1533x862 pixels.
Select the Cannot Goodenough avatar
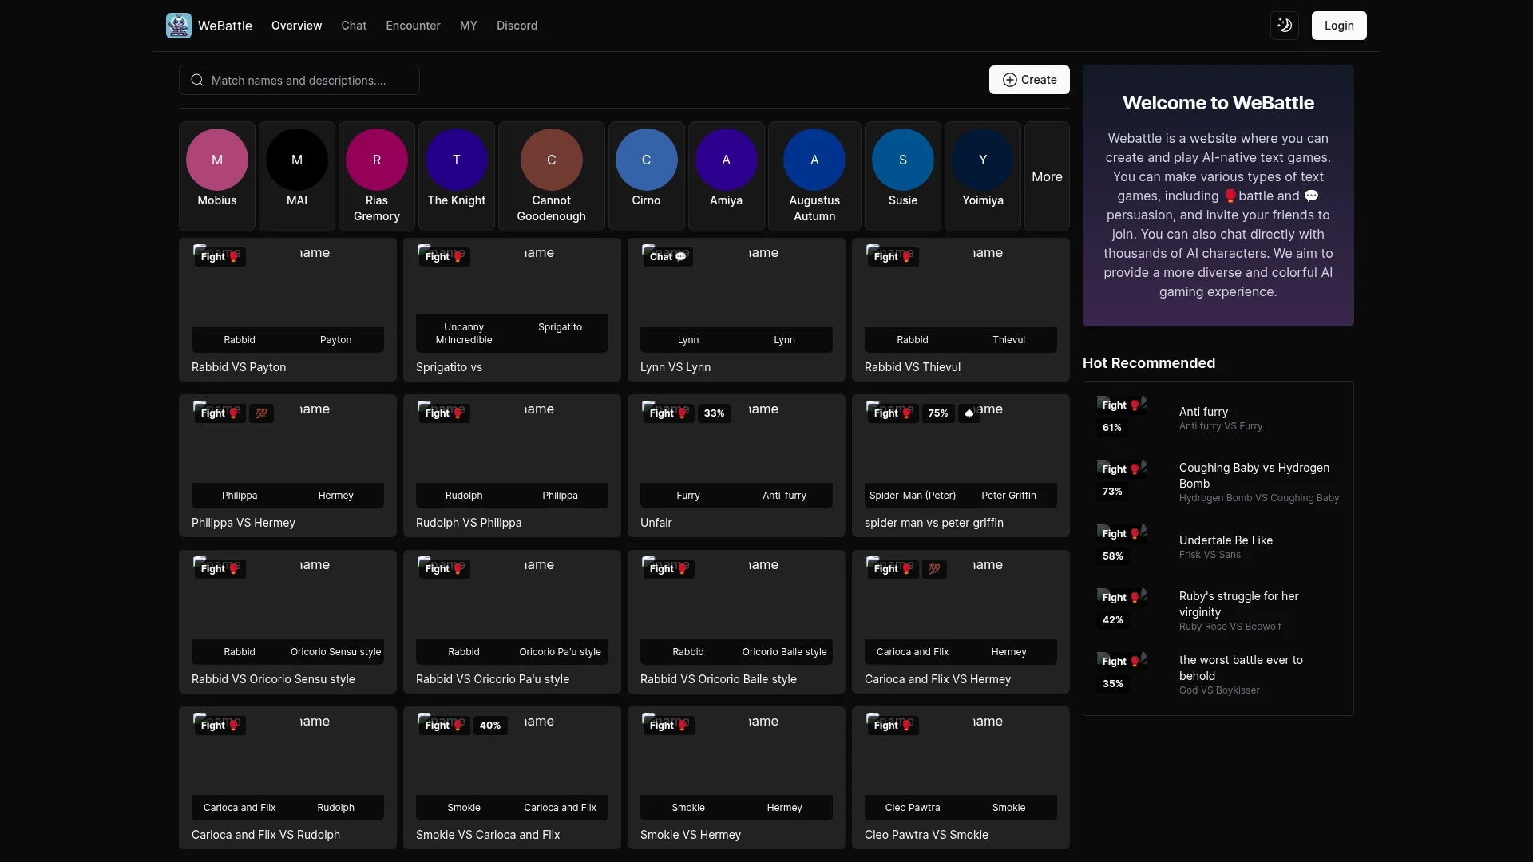point(551,160)
